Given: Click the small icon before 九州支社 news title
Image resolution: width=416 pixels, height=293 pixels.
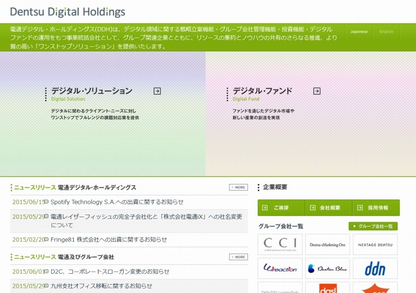Looking at the screenshot, I should 46,286.
